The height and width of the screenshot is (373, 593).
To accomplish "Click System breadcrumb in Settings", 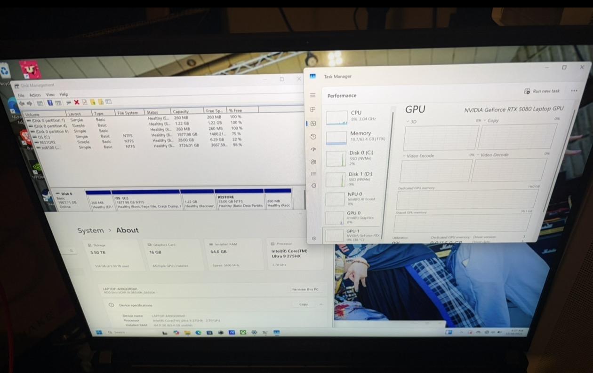I will (90, 231).
